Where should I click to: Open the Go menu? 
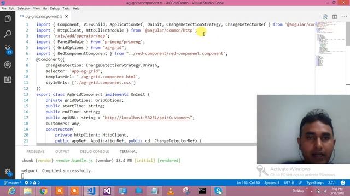(45, 9)
